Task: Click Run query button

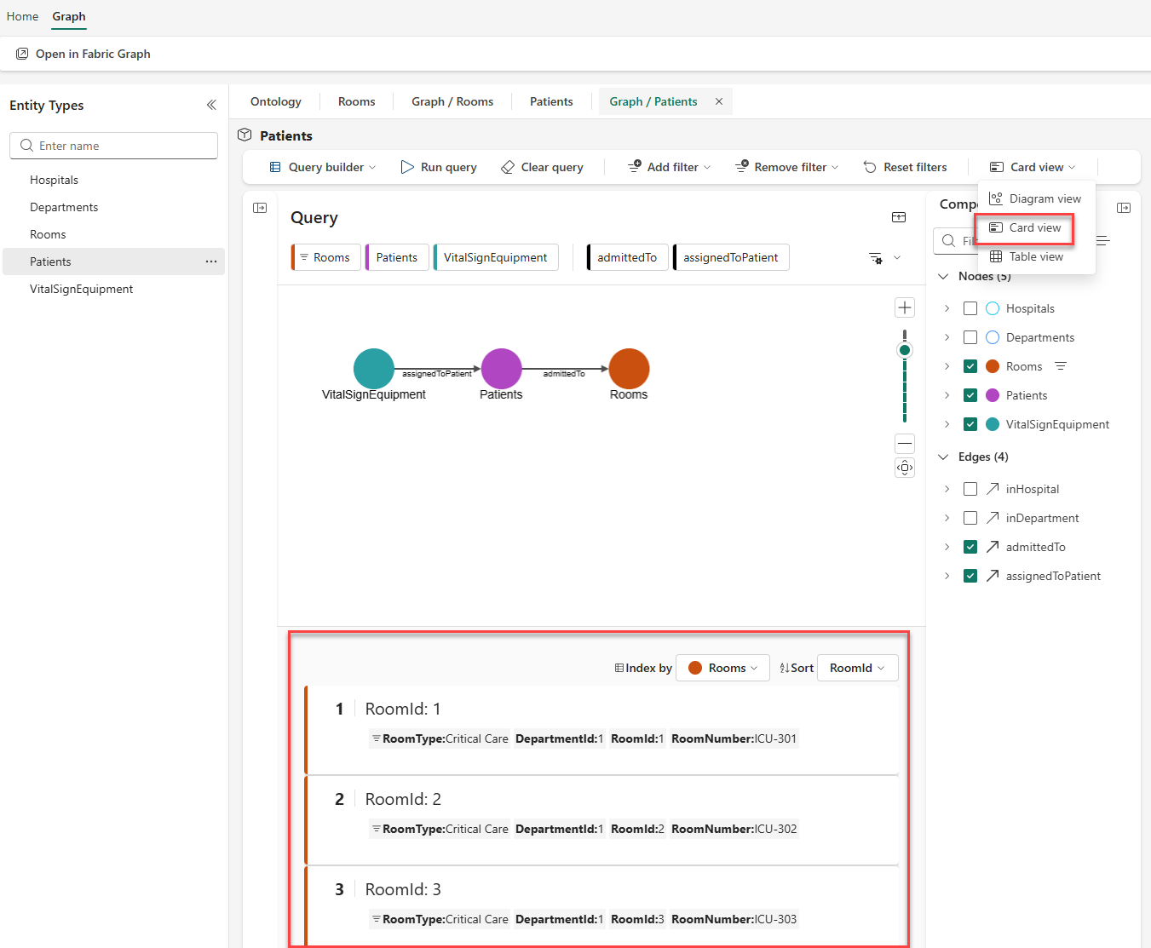Action: 439,167
